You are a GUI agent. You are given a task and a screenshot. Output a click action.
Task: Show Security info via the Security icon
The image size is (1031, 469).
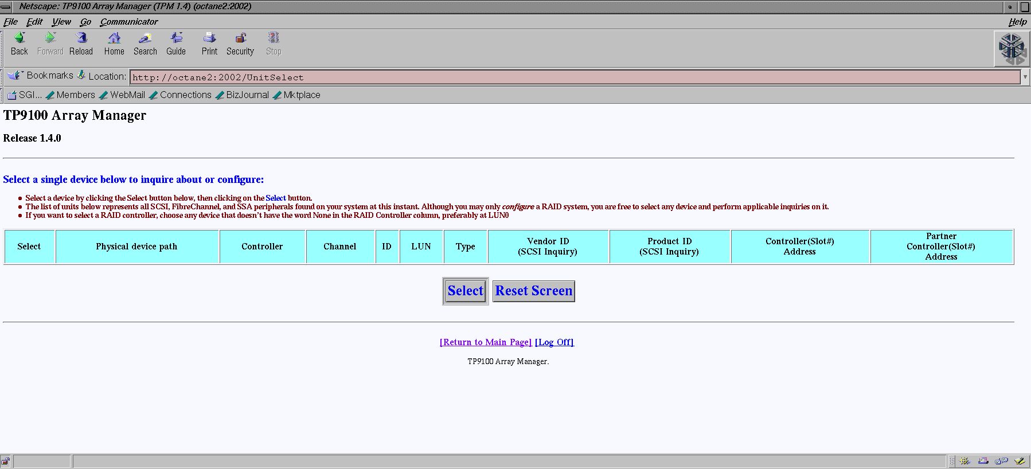click(x=240, y=38)
